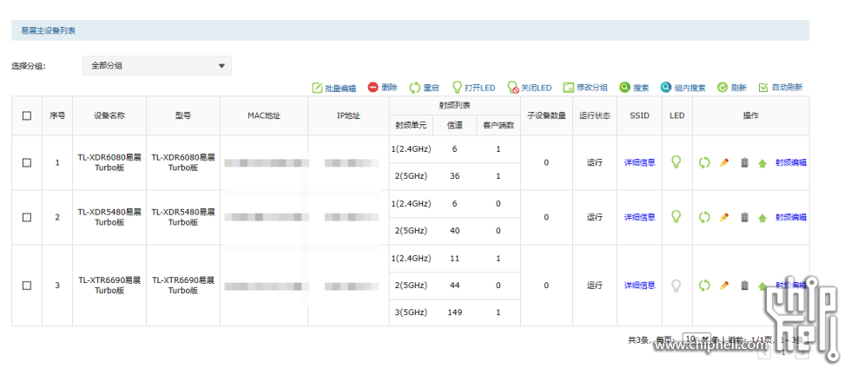
Task: Click the 易展主设备列表 section title
Action: (48, 31)
